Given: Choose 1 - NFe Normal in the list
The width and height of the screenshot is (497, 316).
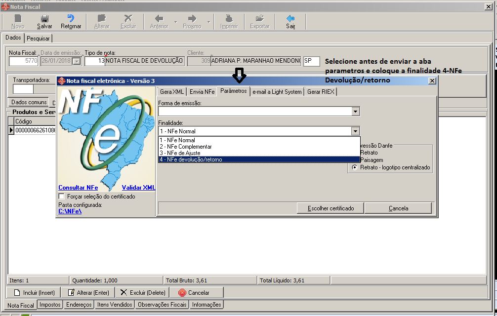Looking at the screenshot, I should click(x=259, y=140).
